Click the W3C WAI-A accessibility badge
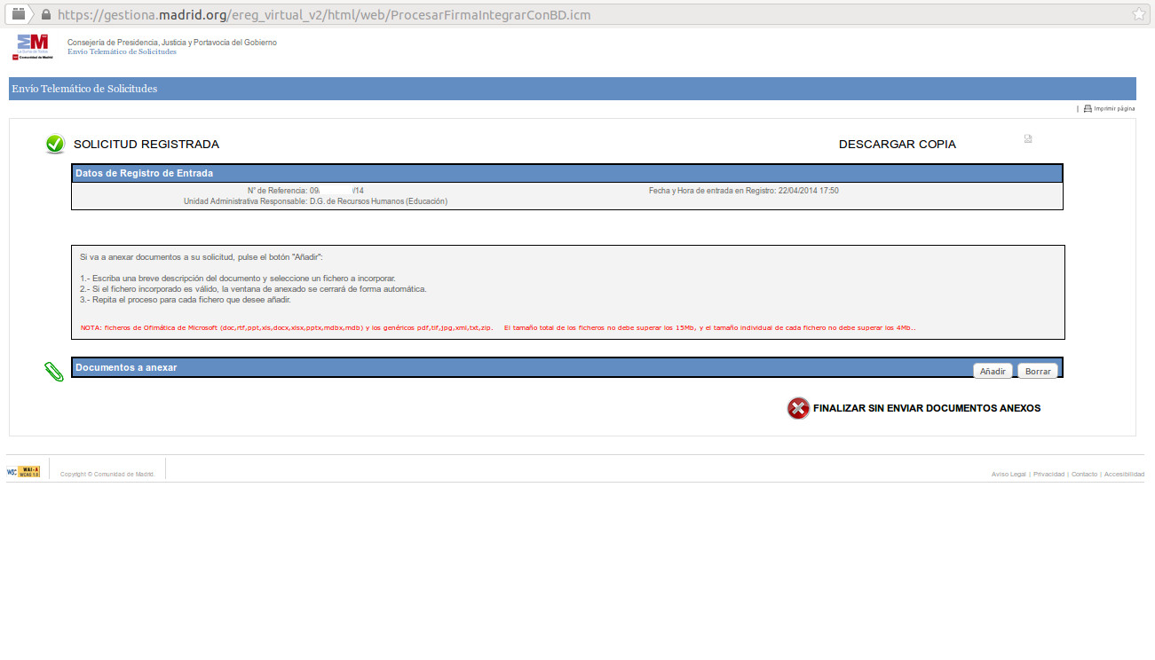 (x=24, y=471)
